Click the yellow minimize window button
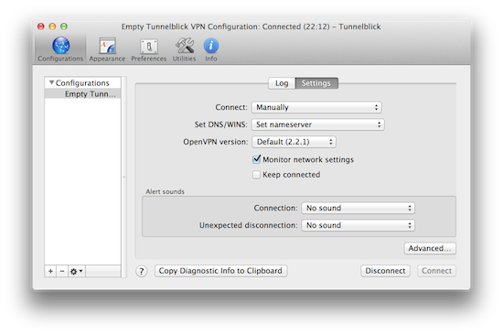503x335 pixels. pyautogui.click(x=52, y=27)
